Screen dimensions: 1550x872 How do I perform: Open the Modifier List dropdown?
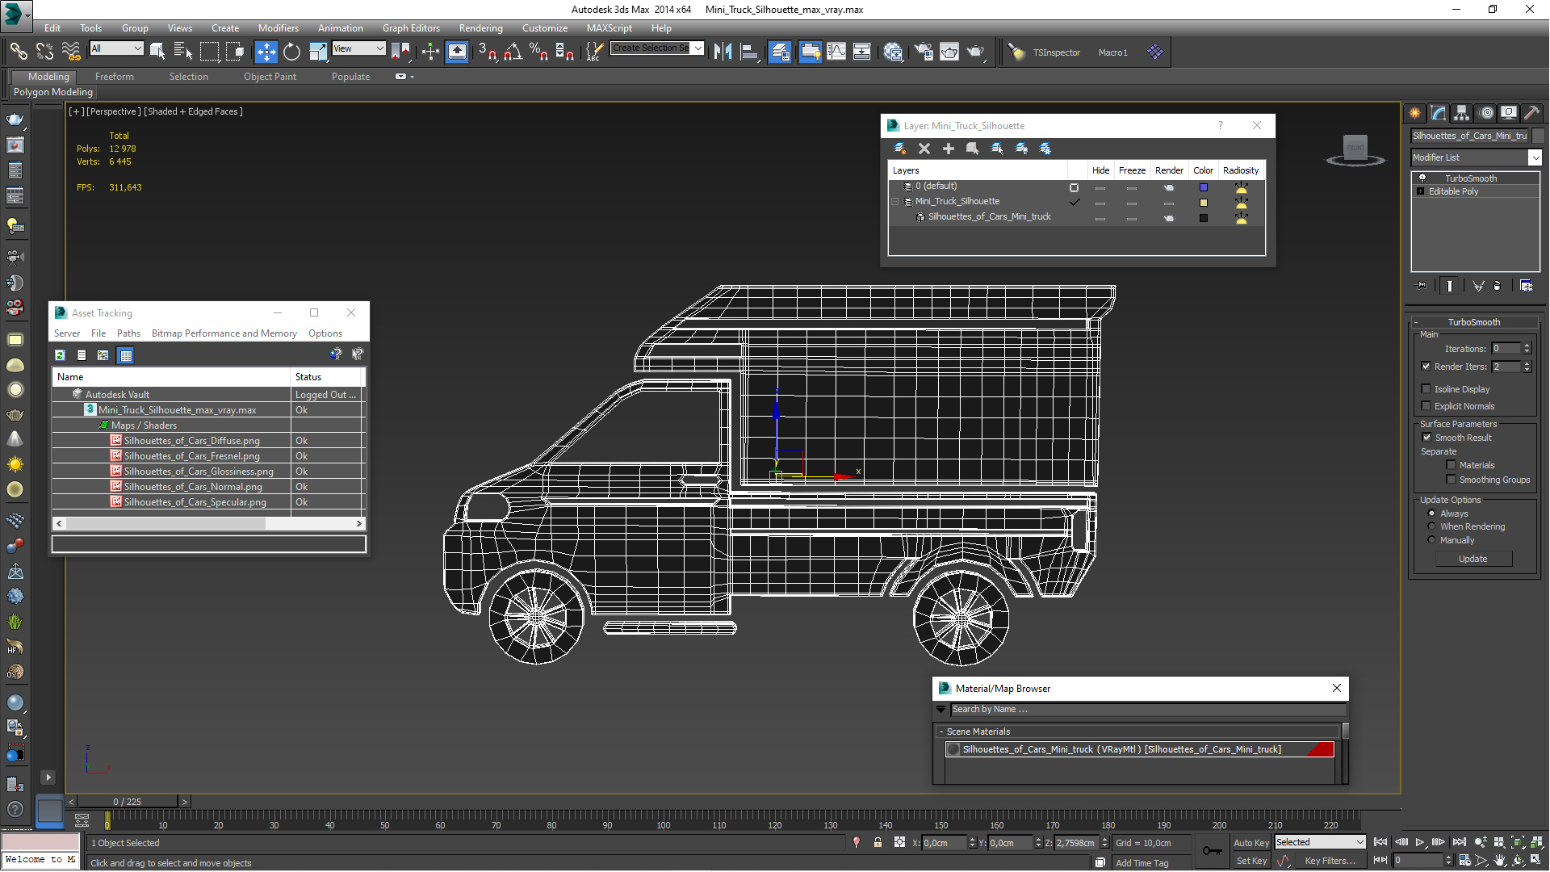click(1476, 157)
